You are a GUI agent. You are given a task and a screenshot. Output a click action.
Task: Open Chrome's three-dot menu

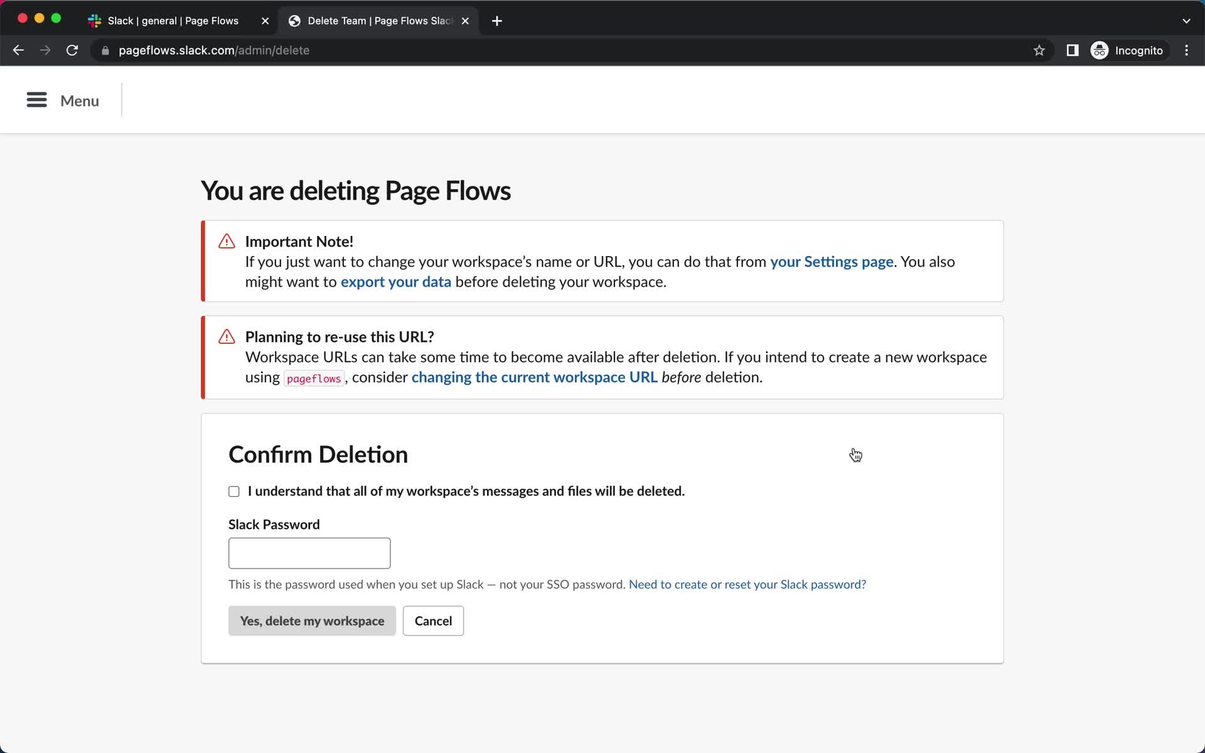coord(1186,50)
